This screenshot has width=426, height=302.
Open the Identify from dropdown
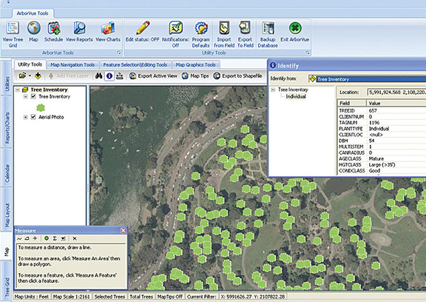pyautogui.click(x=368, y=79)
